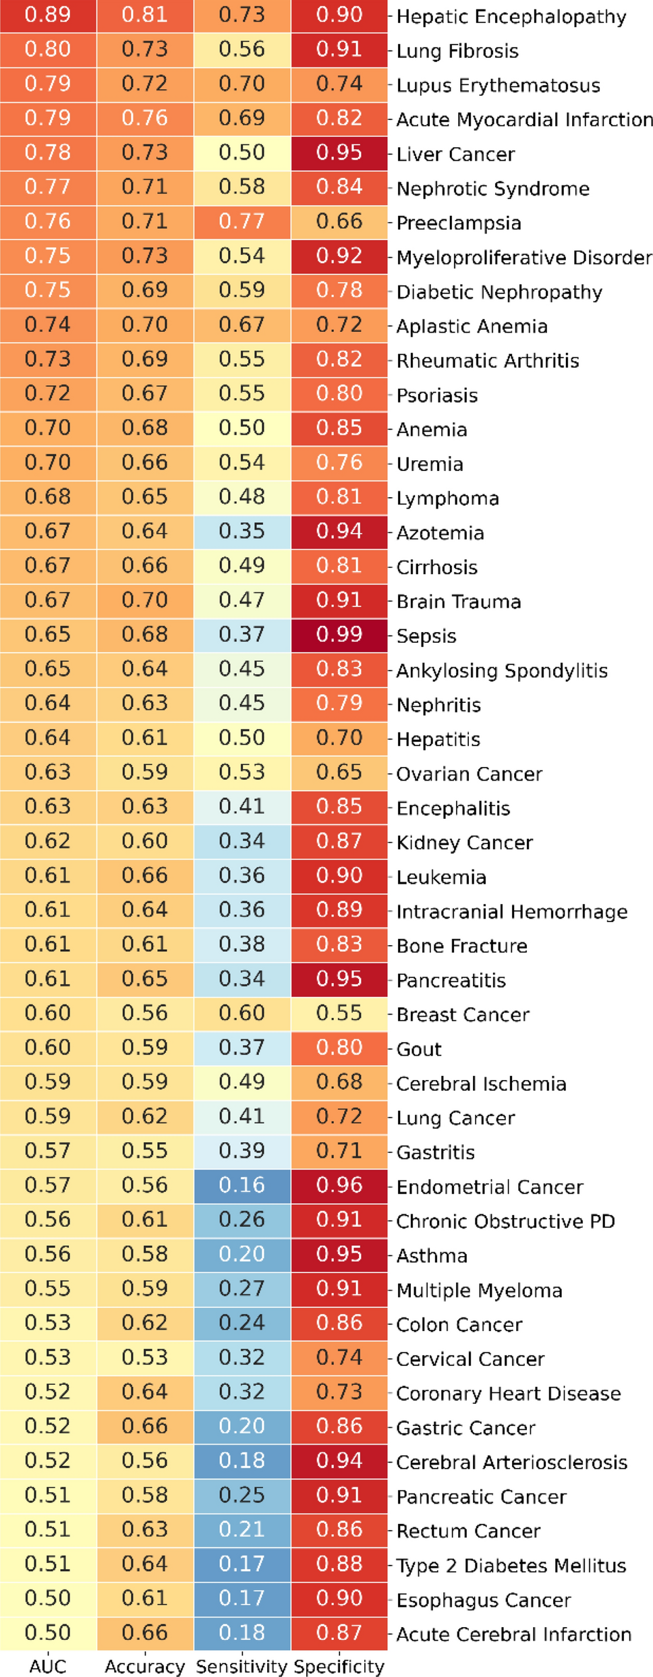Click the Chronic Obstructive PD label
The image size is (653, 1677).
click(505, 1221)
